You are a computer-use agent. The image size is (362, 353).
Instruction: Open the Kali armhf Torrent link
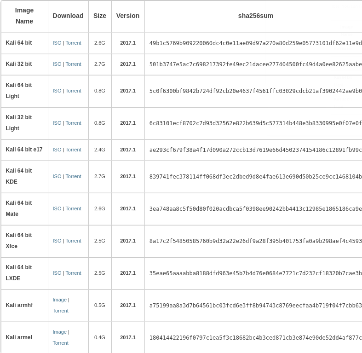point(61,311)
